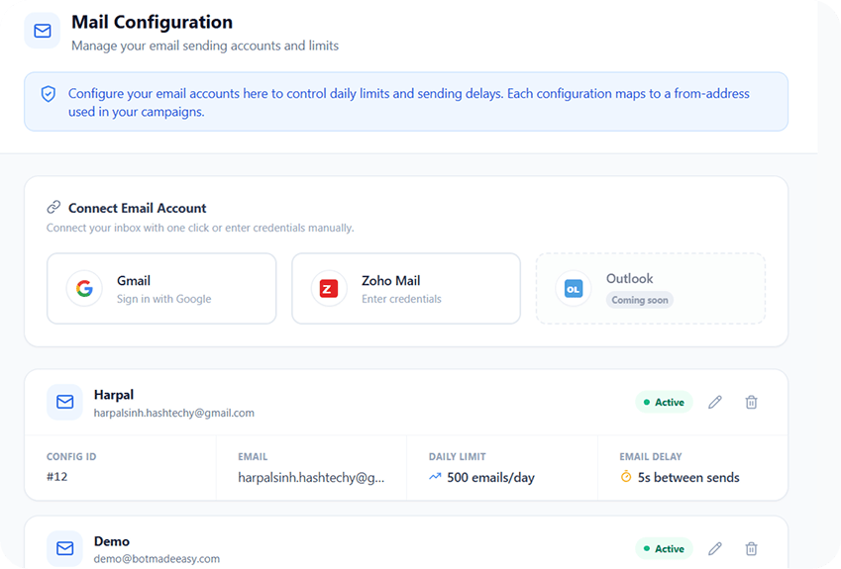Edit the Harpal configuration with the pencil icon
841x569 pixels.
point(715,403)
